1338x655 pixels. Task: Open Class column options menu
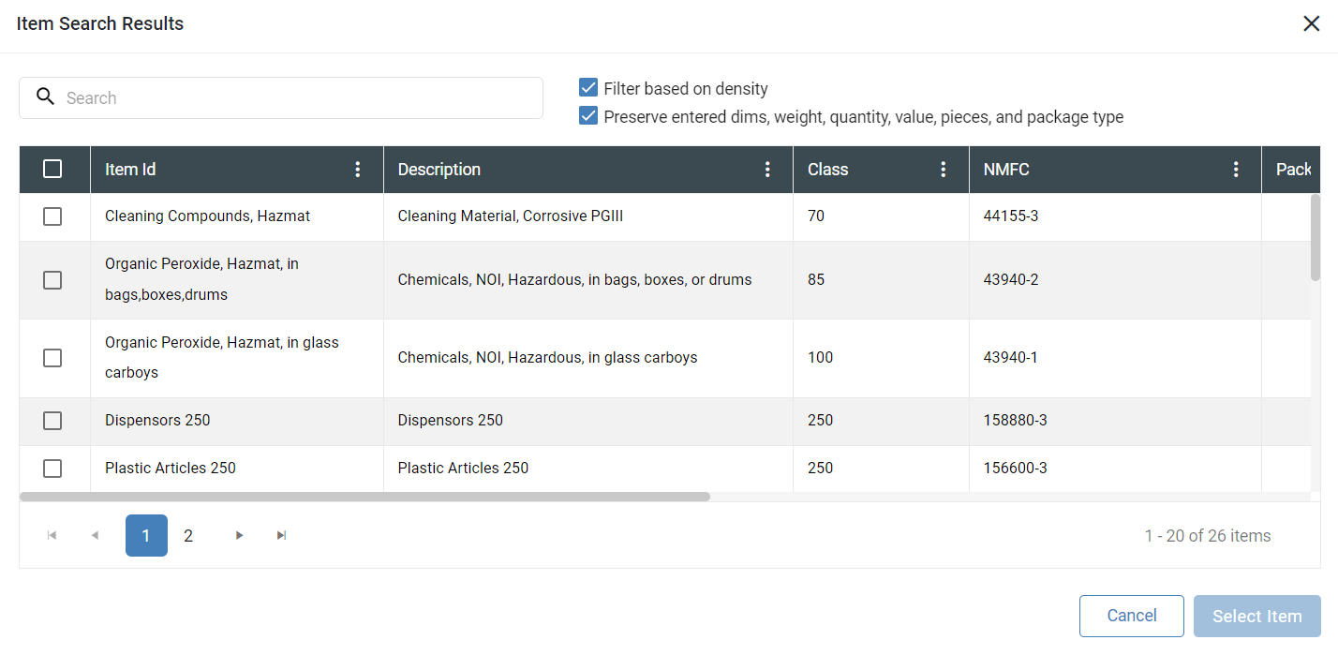(944, 170)
